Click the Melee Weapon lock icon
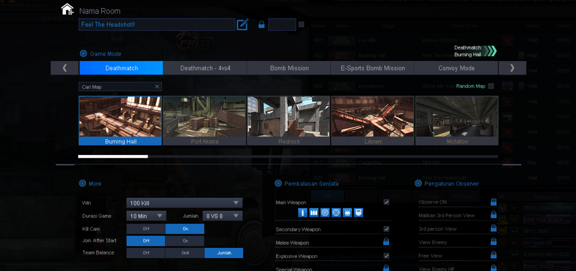Screen dimensions: 576x271 (x=386, y=242)
